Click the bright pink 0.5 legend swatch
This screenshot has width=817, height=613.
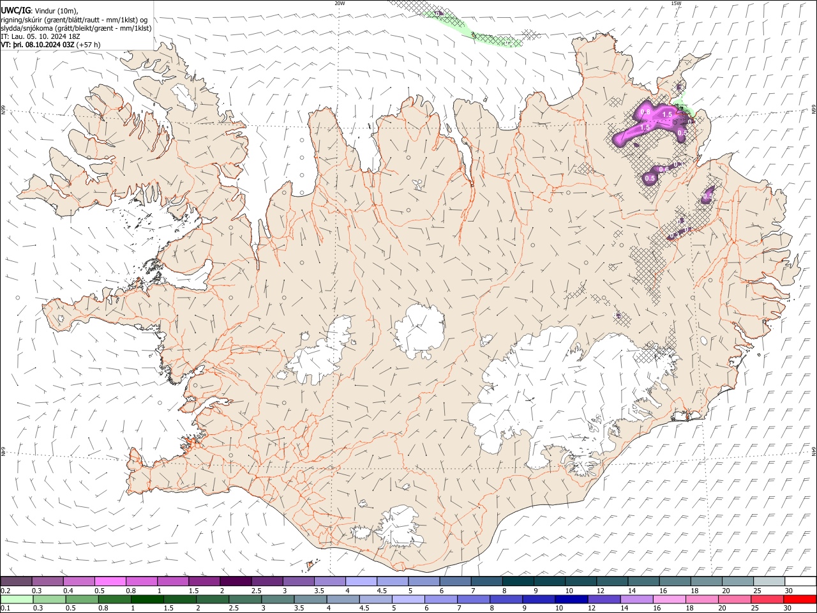click(x=110, y=581)
